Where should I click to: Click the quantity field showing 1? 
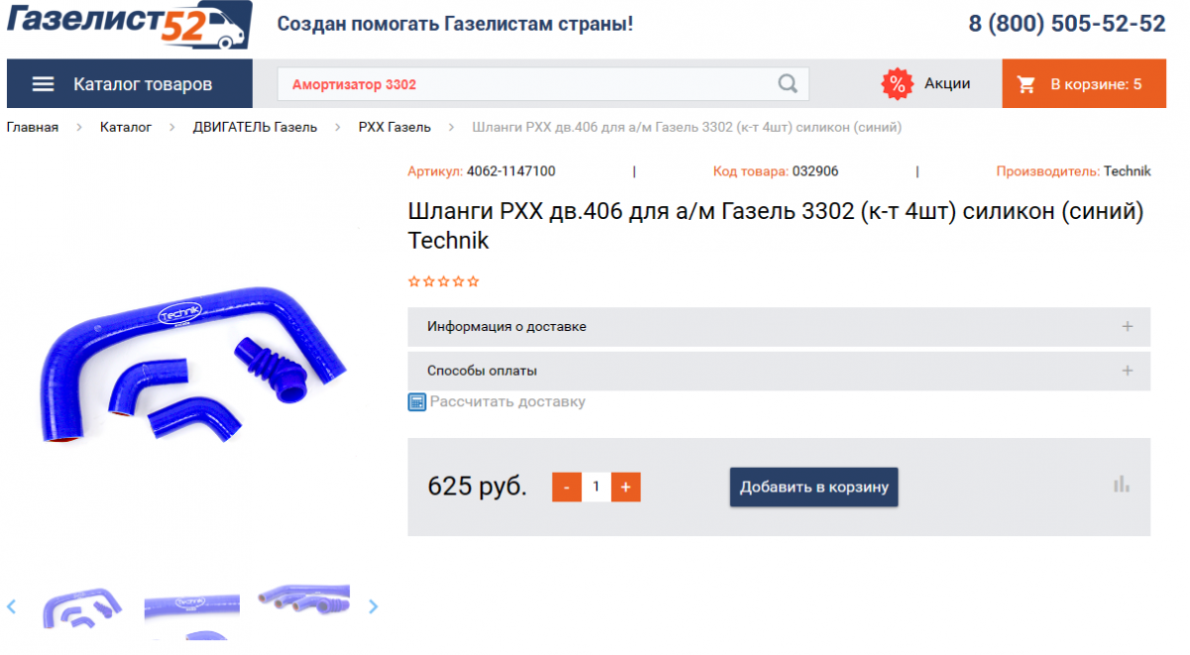tap(596, 487)
